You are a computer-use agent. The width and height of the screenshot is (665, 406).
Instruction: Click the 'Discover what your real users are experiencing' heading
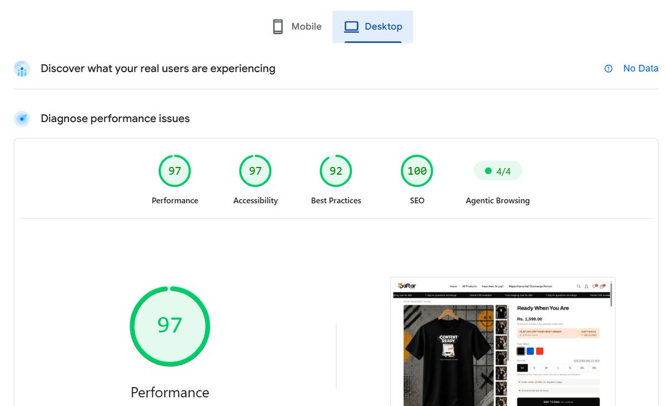pyautogui.click(x=158, y=69)
